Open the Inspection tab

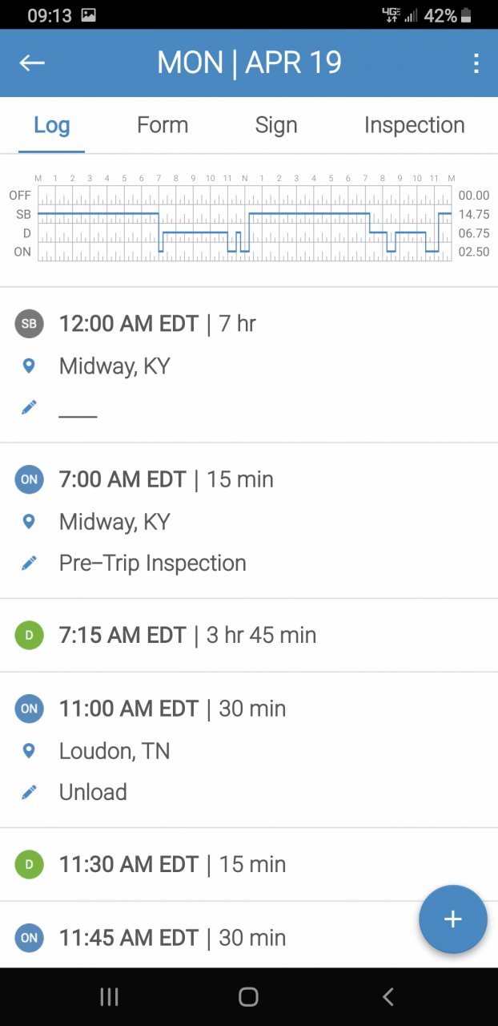tap(414, 125)
